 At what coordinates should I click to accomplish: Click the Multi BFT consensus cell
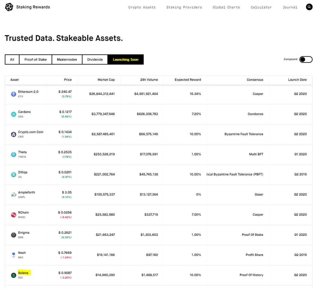pos(256,154)
